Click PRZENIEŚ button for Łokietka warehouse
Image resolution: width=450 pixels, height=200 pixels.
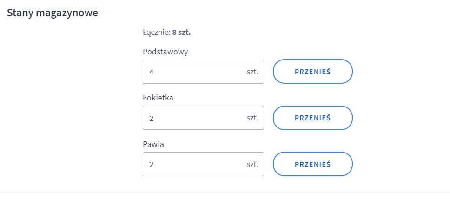point(312,118)
